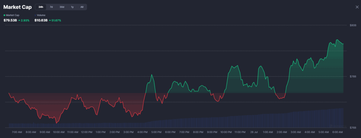361x138 pixels.
Task: Click the $79.53B market cap value
Action: click(x=10, y=20)
